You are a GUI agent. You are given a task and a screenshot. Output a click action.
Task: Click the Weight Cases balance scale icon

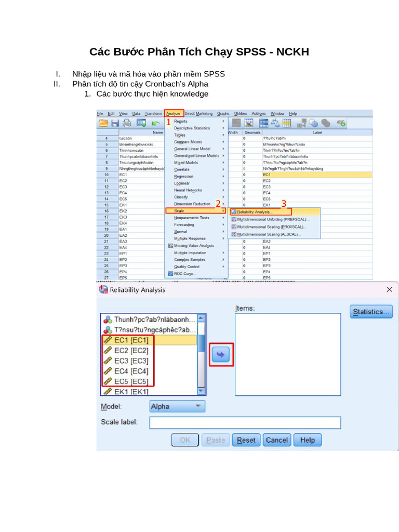275,123
